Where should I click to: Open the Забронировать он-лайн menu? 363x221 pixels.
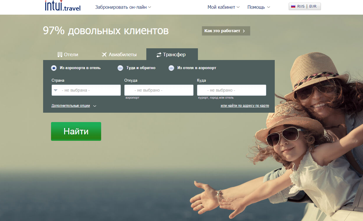point(123,7)
